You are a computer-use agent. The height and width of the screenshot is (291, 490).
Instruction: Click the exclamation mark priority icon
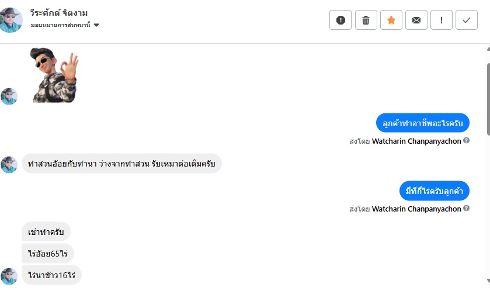click(442, 20)
